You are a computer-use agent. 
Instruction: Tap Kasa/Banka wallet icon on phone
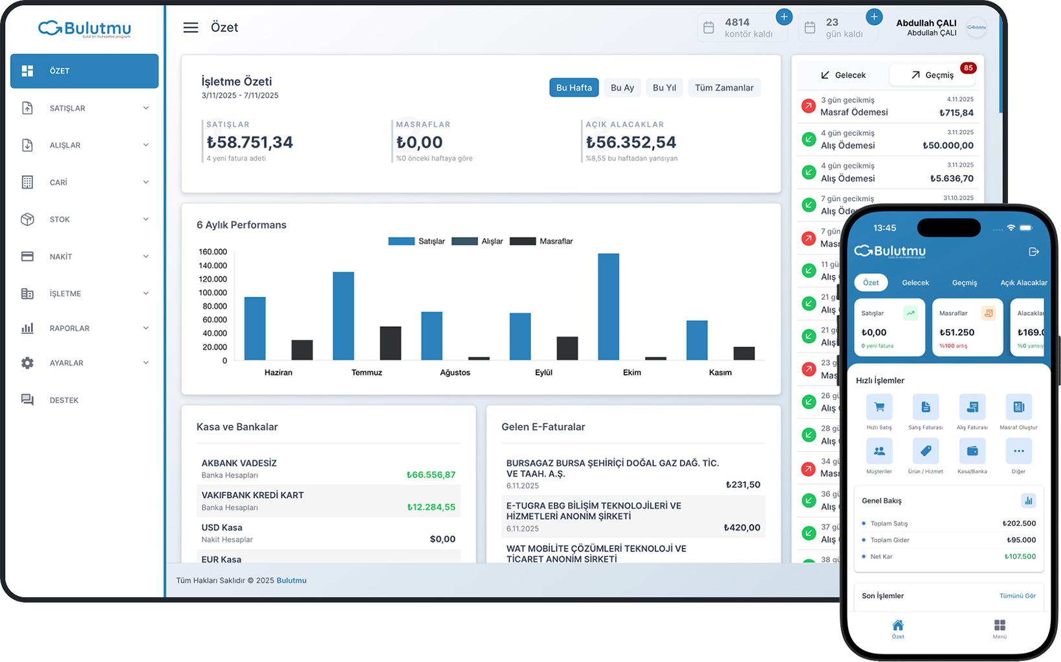(972, 451)
